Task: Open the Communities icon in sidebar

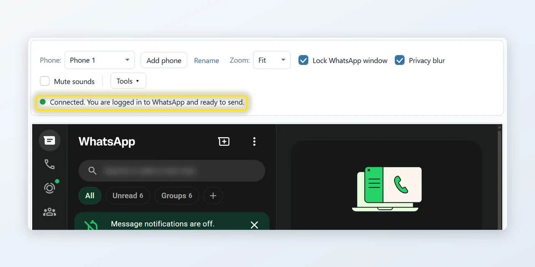Action: [x=49, y=212]
